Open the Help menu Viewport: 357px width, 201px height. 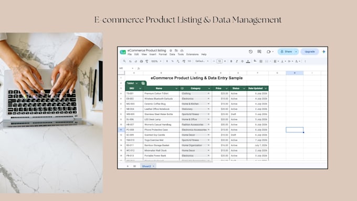[x=204, y=55]
